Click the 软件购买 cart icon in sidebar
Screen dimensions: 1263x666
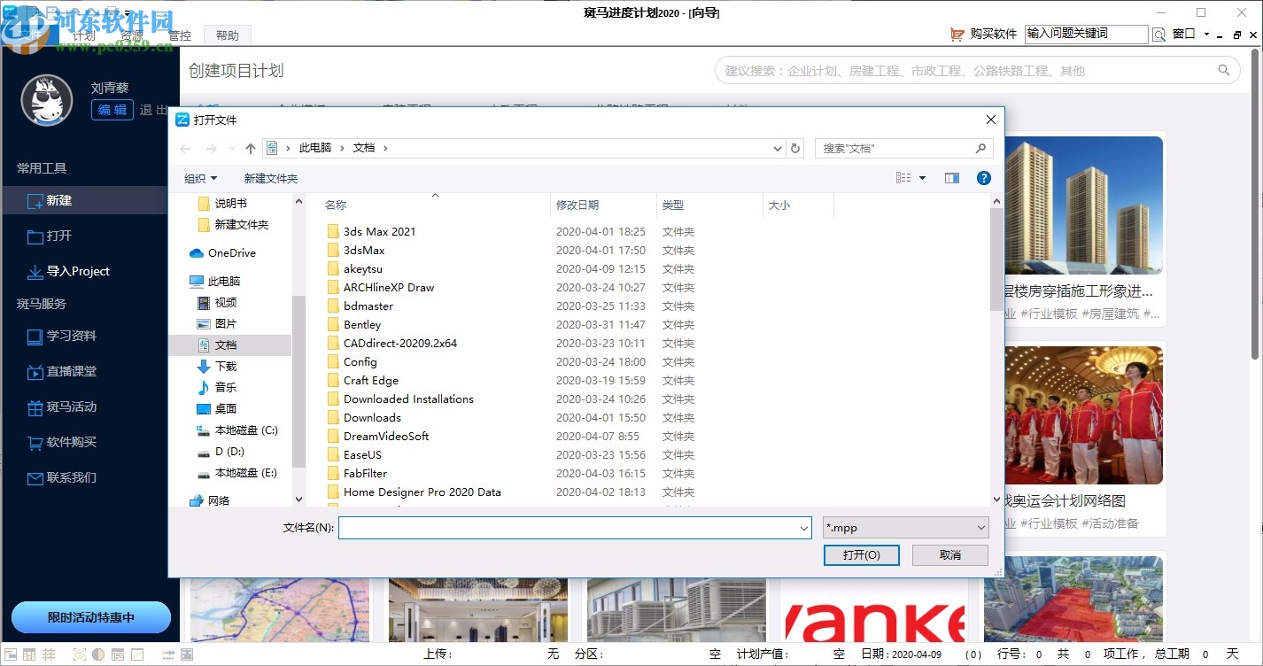pos(35,443)
